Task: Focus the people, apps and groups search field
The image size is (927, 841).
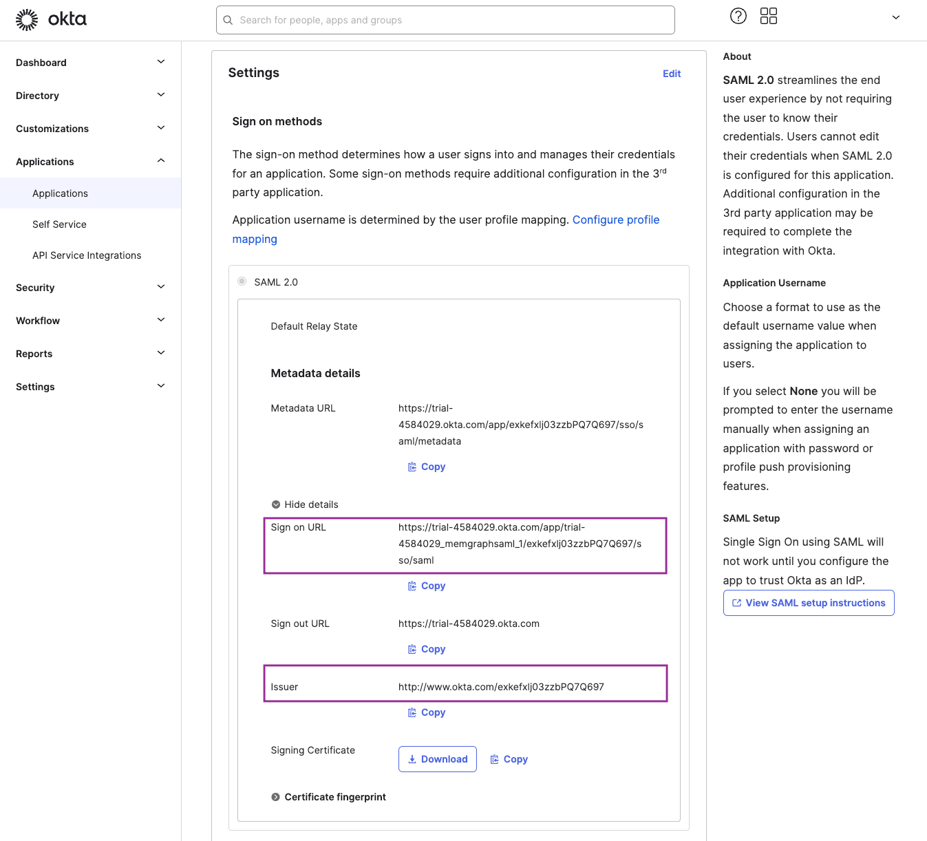Action: point(445,20)
